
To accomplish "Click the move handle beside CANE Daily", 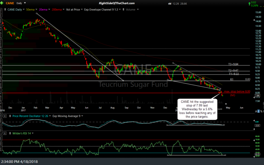I will pyautogui.click(x=5, y=9).
